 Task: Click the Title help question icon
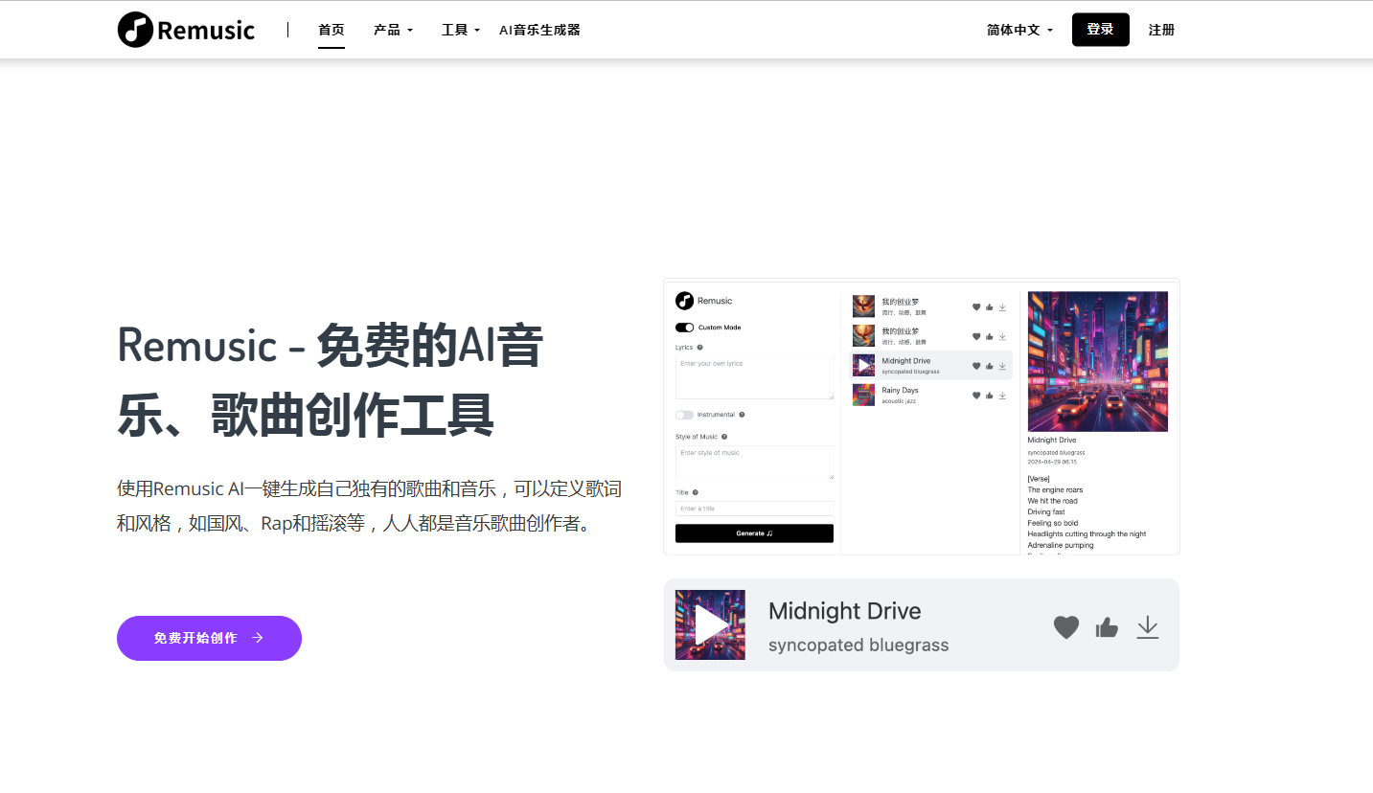tap(696, 492)
